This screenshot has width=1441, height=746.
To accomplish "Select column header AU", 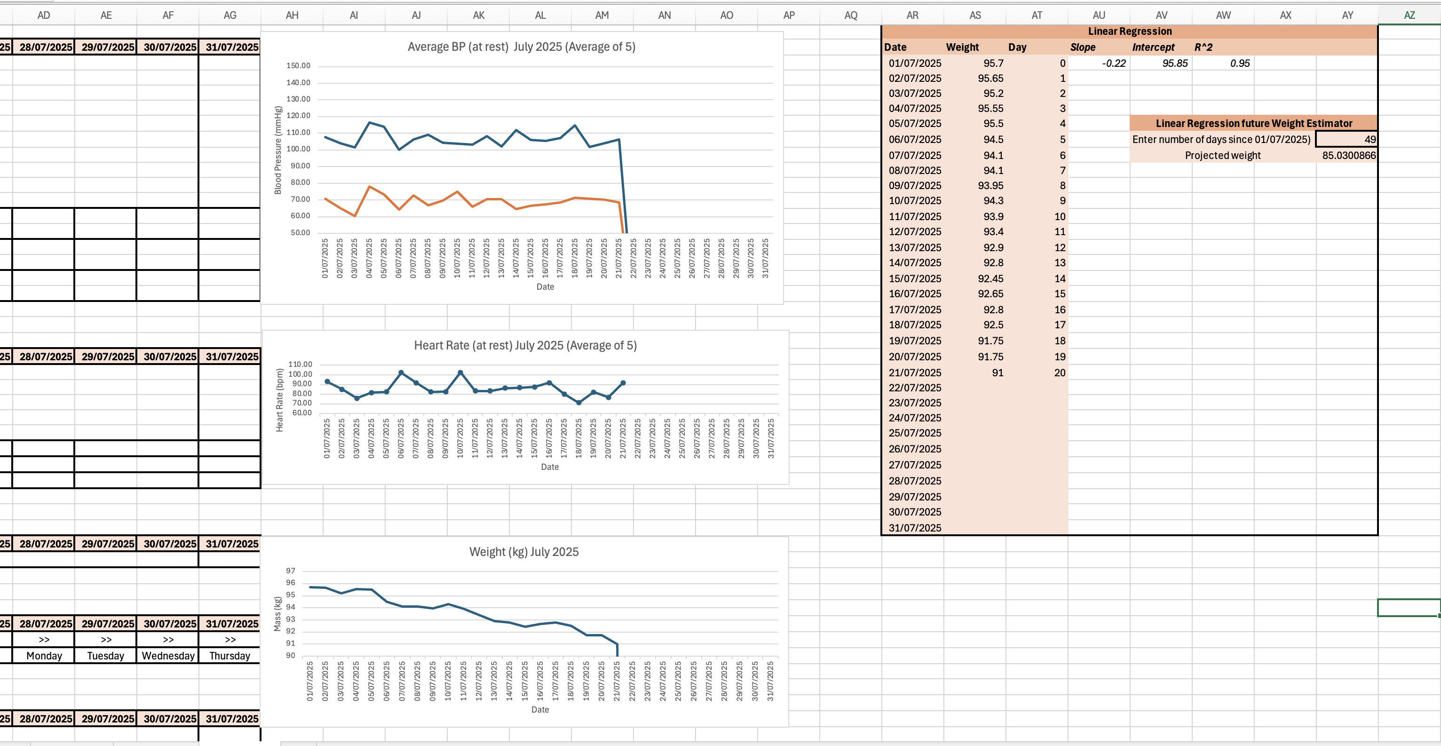I will click(1099, 15).
